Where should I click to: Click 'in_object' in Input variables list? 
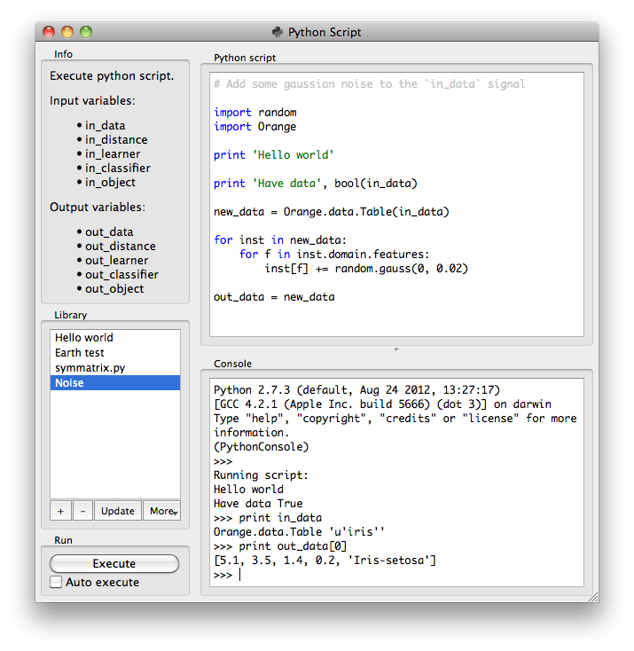tap(111, 183)
